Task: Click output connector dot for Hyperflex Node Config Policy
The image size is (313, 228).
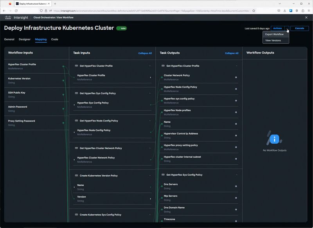Action: click(x=236, y=89)
